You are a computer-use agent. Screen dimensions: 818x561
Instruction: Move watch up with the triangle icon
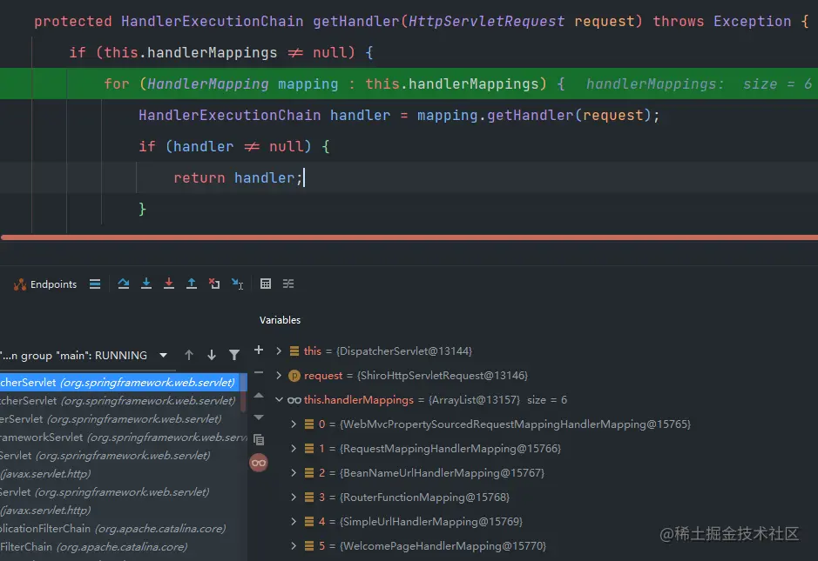coord(258,396)
